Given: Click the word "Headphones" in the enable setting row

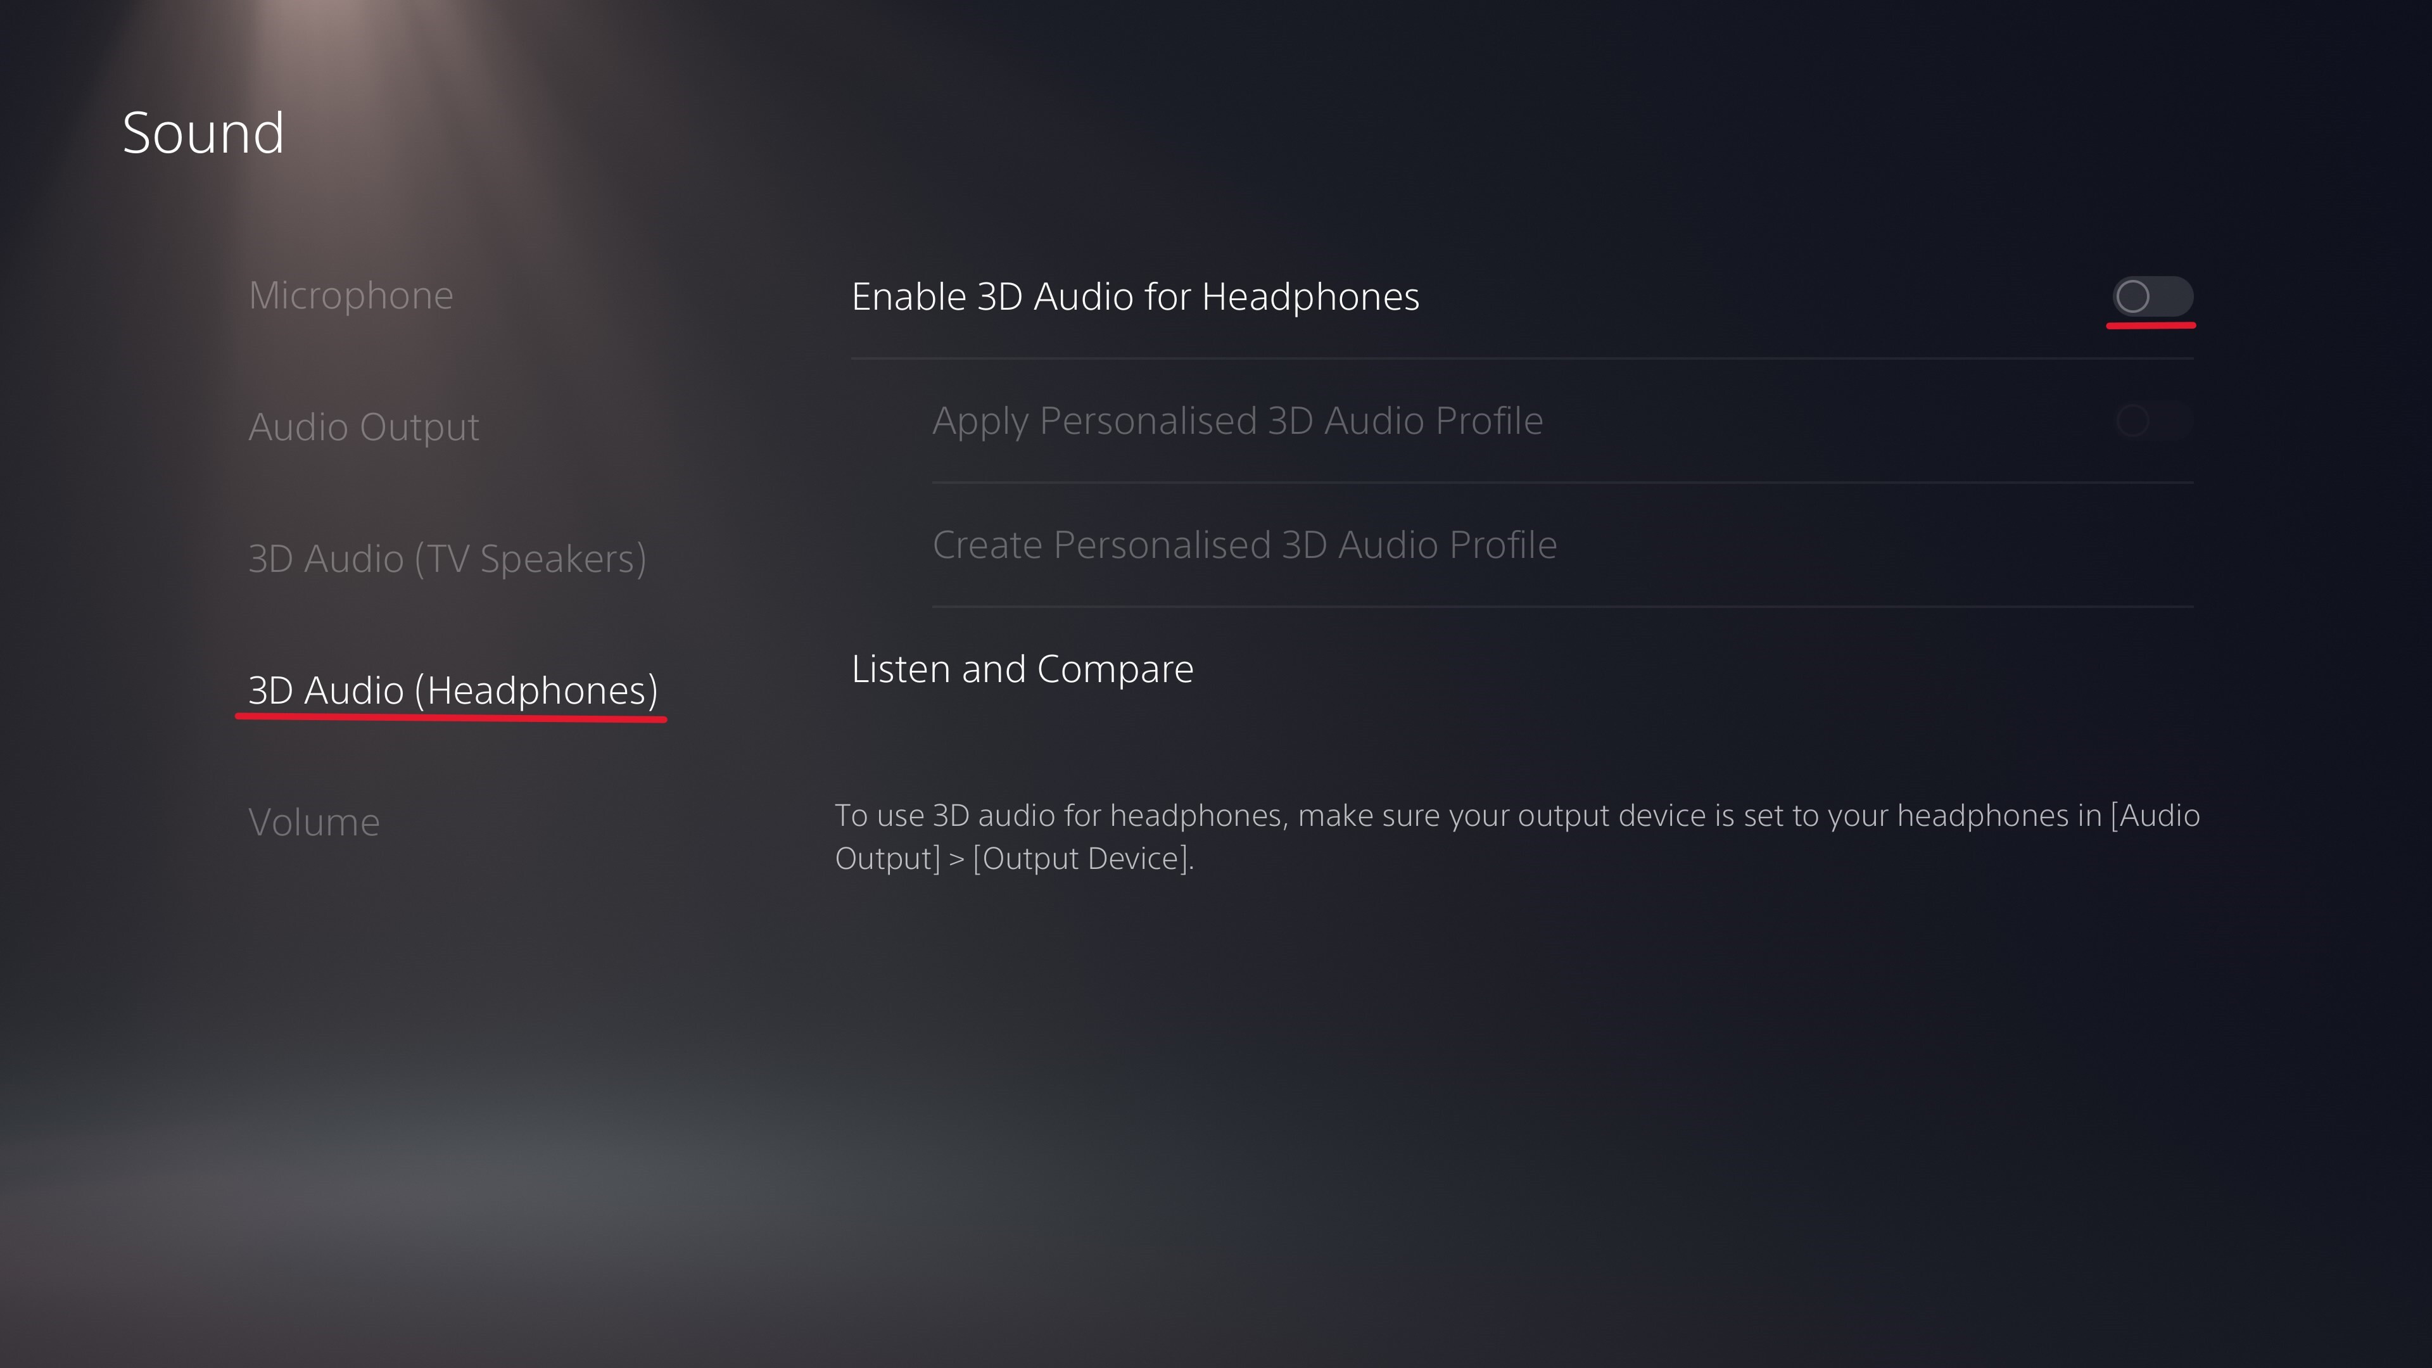Looking at the screenshot, I should 1310,296.
